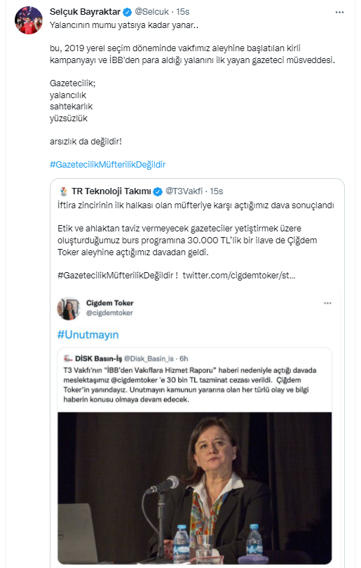Open the tweet's three-dot more menu
The width and height of the screenshot is (361, 568).
coord(339,13)
